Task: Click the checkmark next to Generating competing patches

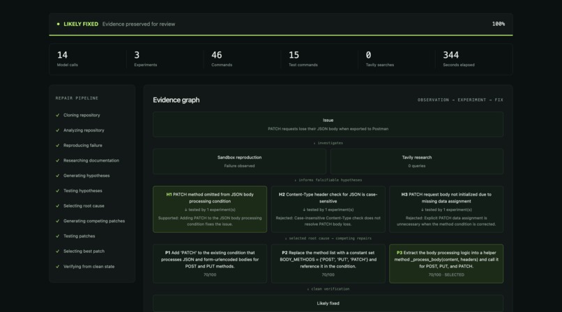Action: point(57,221)
